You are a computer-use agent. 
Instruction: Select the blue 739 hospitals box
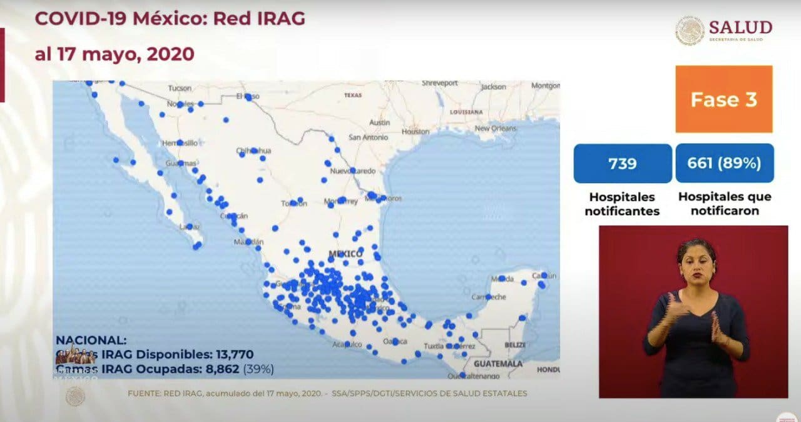click(622, 163)
